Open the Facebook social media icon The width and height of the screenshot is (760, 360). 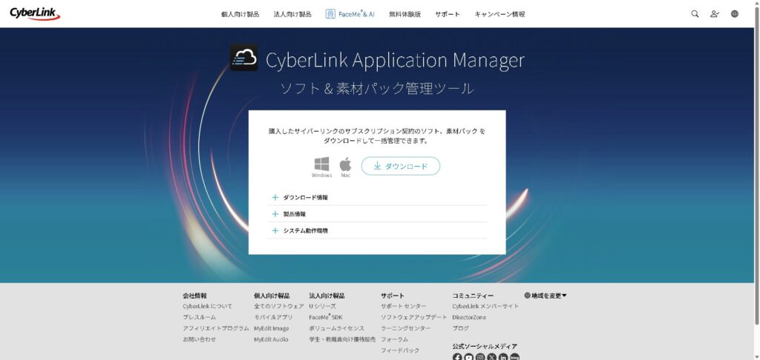click(457, 357)
